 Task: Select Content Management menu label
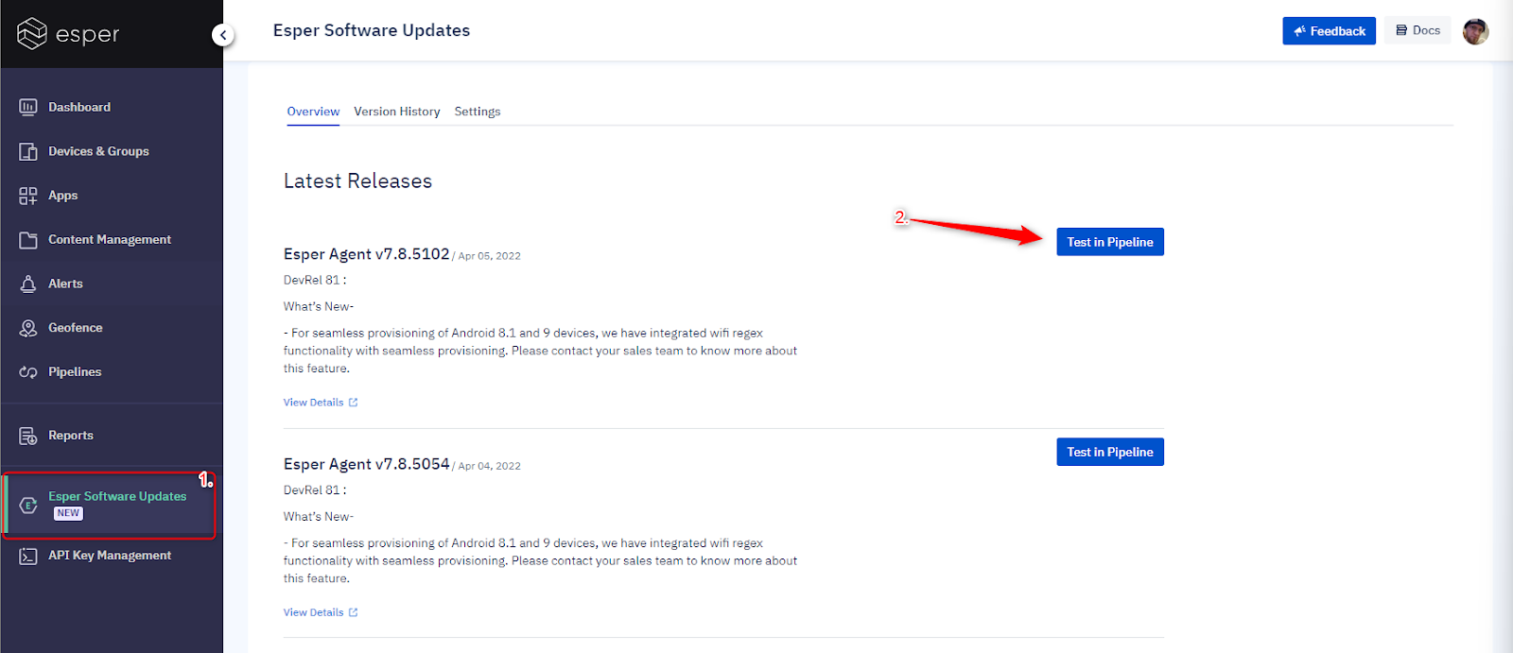click(110, 240)
